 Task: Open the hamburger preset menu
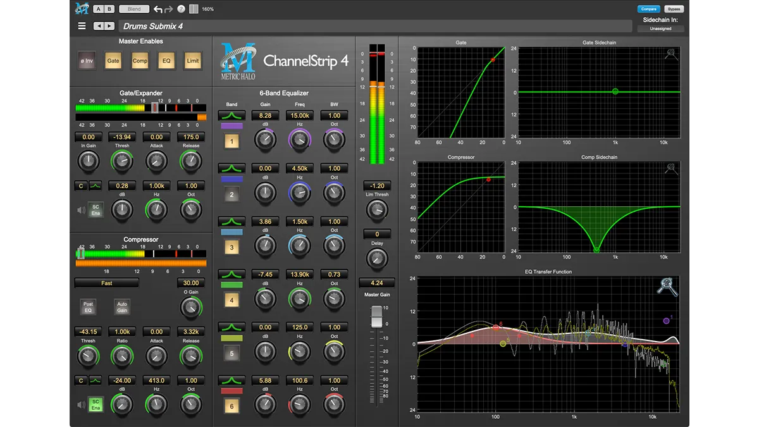point(82,26)
